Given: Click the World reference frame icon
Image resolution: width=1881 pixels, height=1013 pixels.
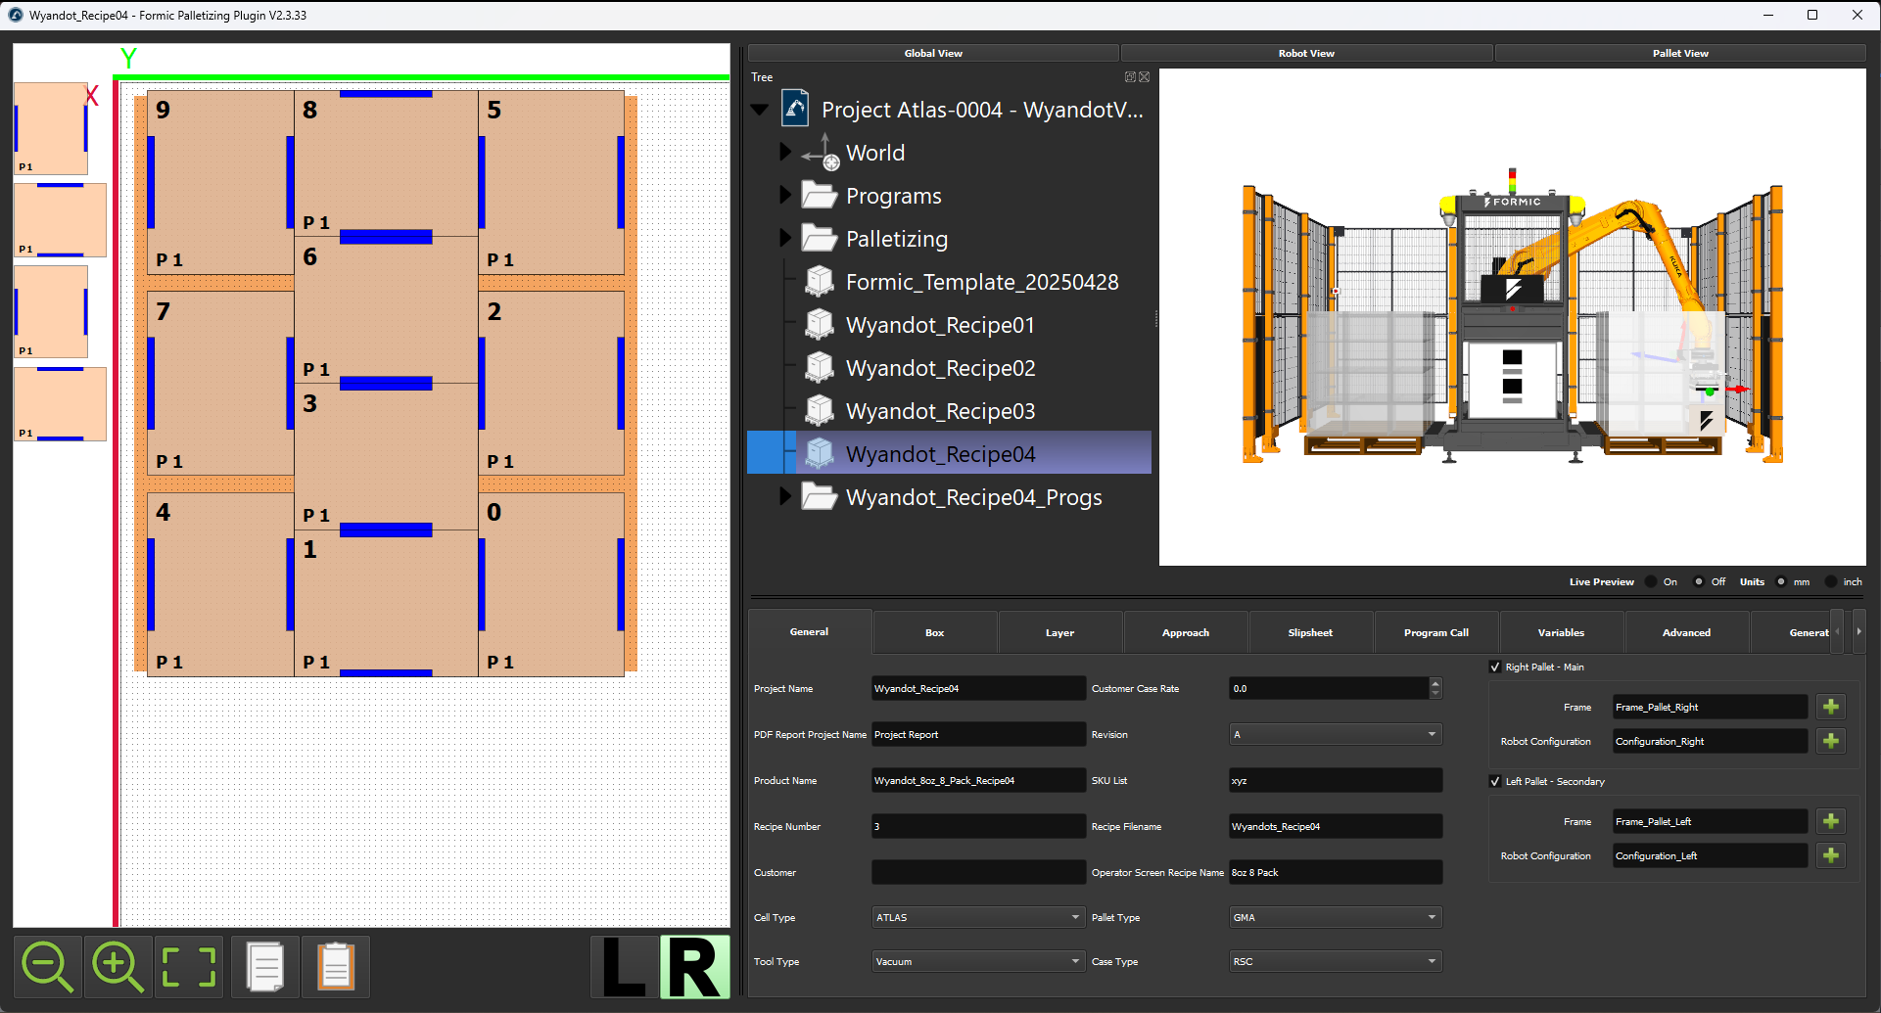Looking at the screenshot, I should [x=821, y=153].
